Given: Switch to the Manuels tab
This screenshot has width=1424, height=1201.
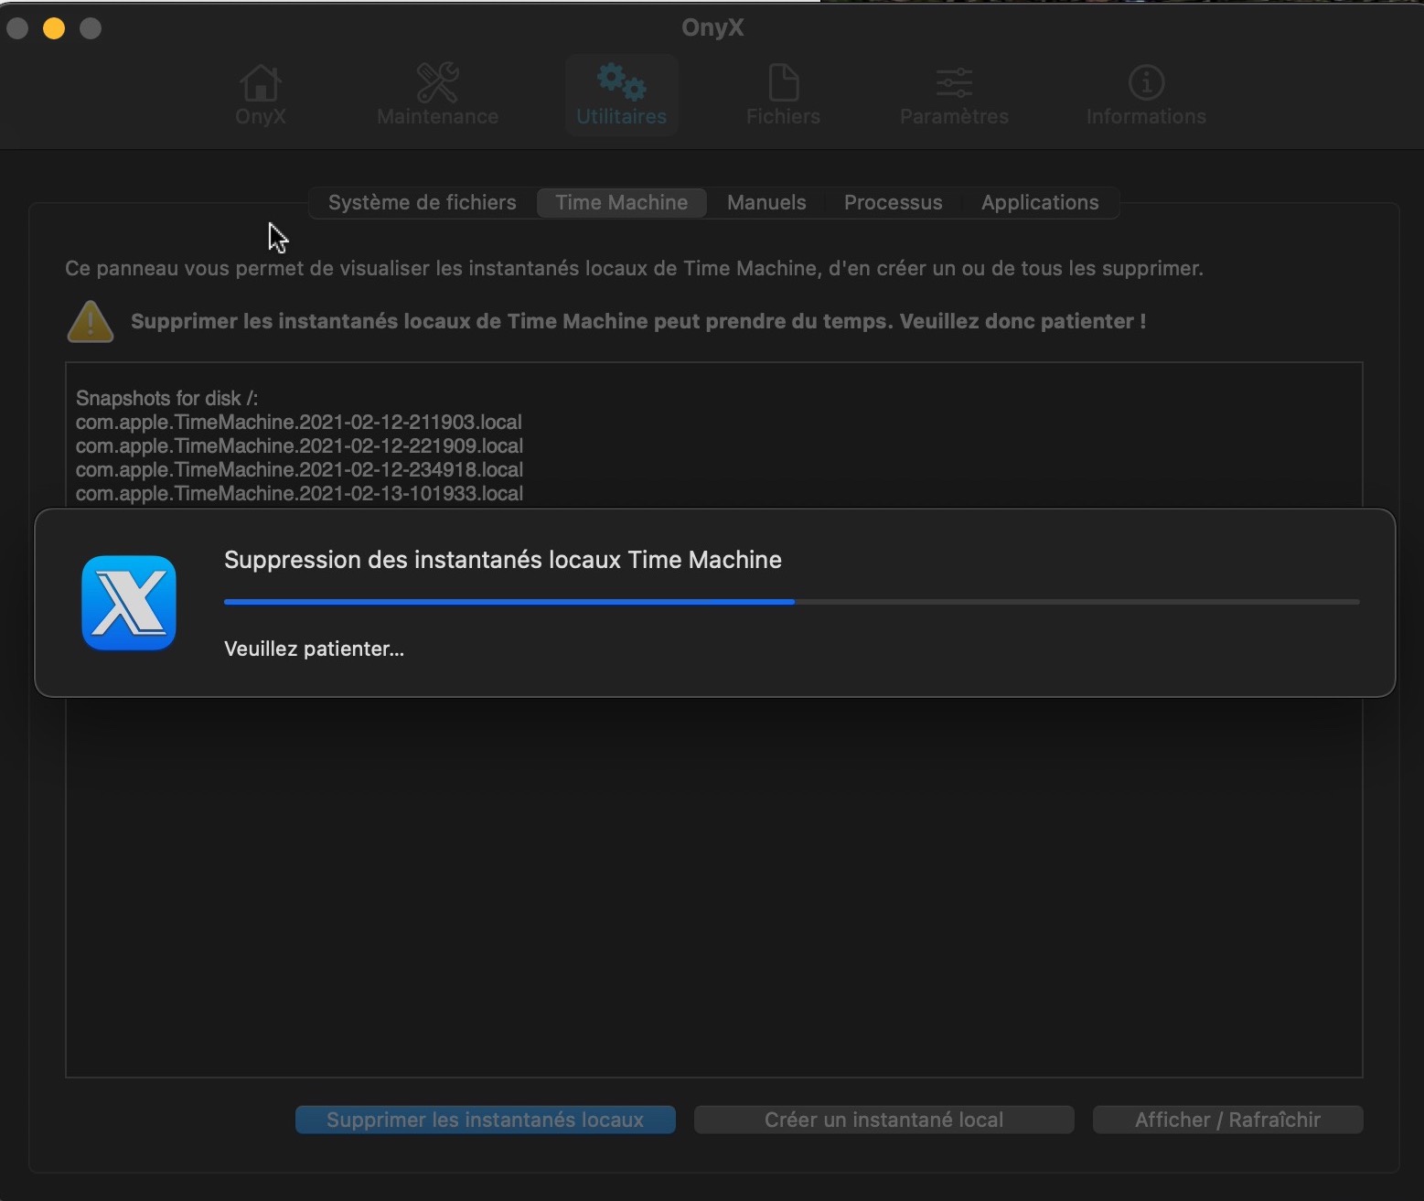Looking at the screenshot, I should point(766,202).
